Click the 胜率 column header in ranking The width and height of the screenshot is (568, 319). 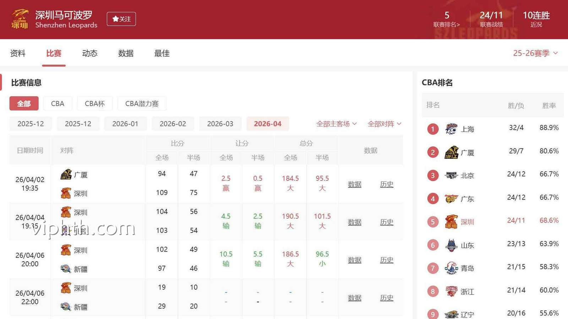pyautogui.click(x=549, y=105)
